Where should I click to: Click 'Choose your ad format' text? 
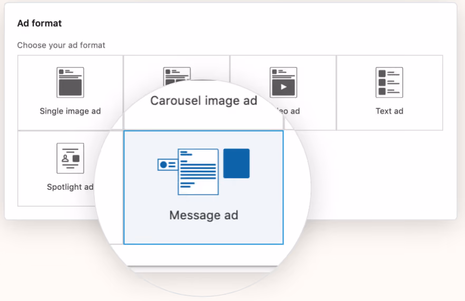61,45
